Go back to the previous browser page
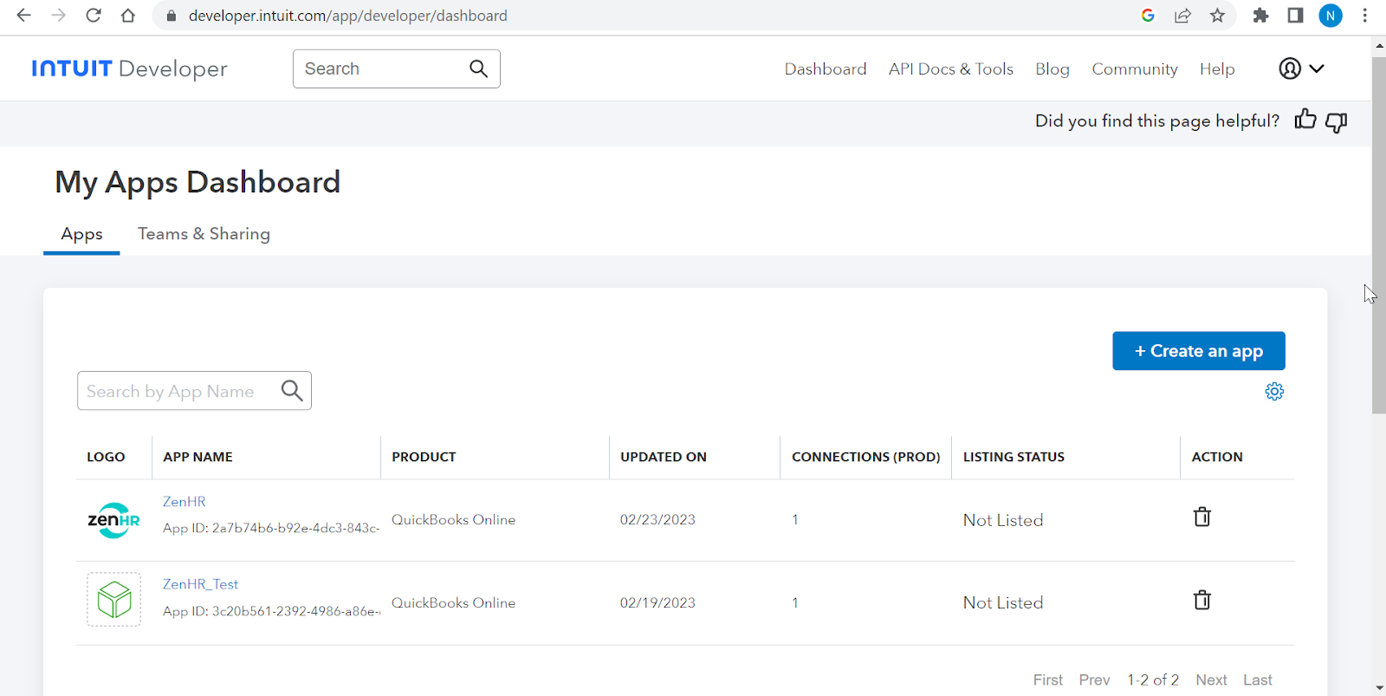 24,16
